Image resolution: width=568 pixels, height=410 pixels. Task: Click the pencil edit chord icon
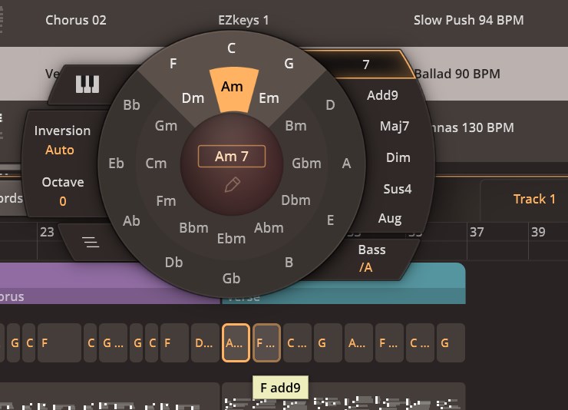tap(232, 185)
